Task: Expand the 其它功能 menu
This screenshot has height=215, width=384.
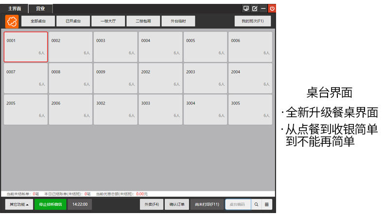Action: tap(19, 204)
